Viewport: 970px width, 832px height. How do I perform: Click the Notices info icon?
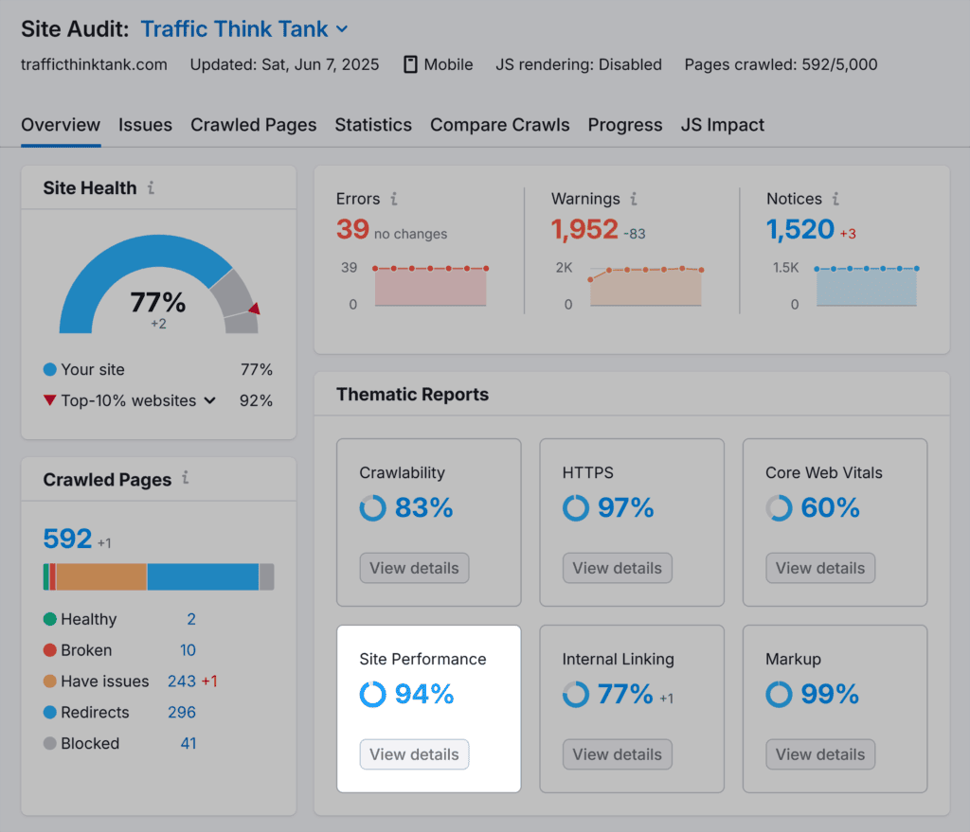coord(834,199)
